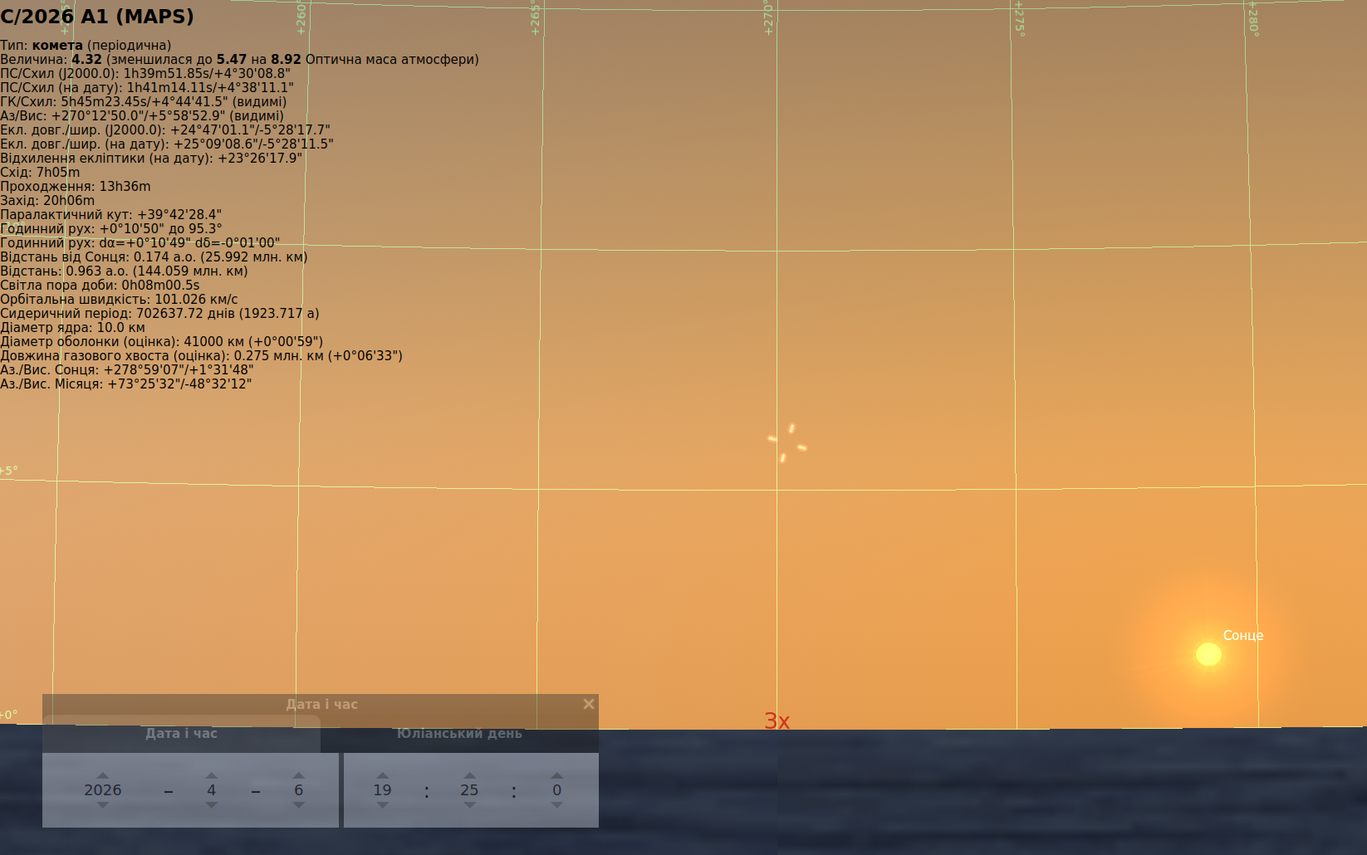1367x855 pixels.
Task: Select the Sun labeled Сонце
Action: click(x=1208, y=654)
